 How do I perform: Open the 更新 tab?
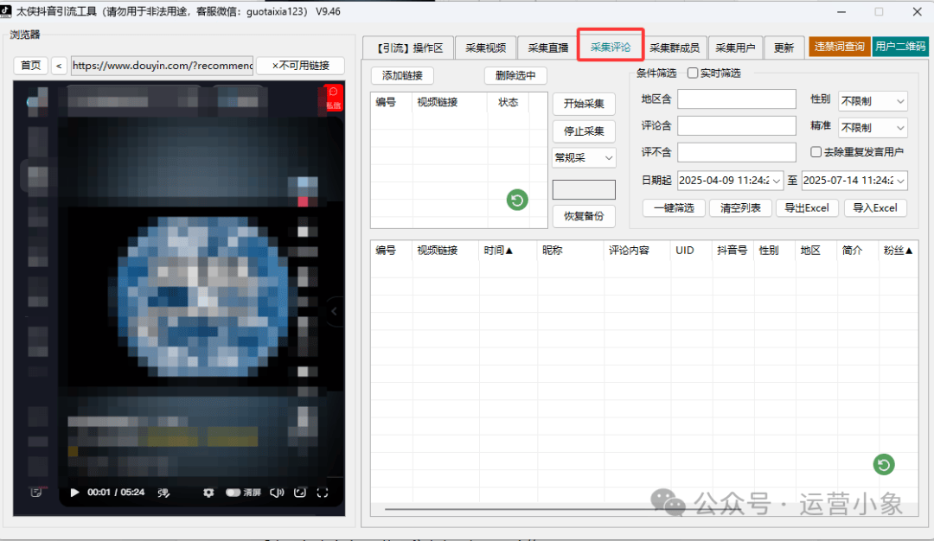pyautogui.click(x=784, y=48)
